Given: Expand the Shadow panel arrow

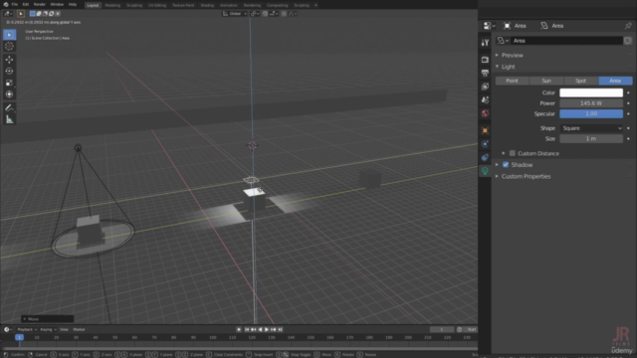Looking at the screenshot, I should click(497, 165).
